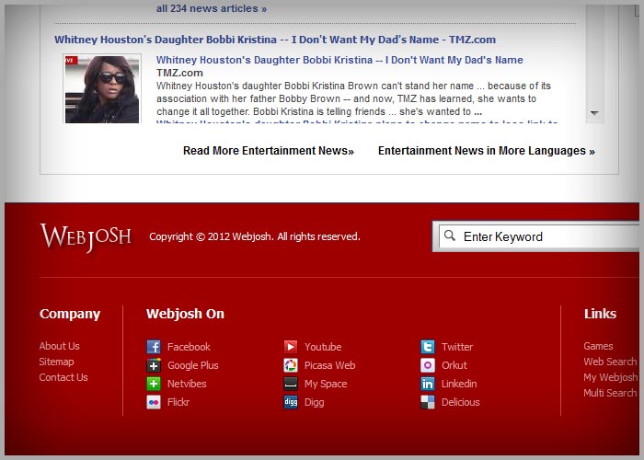Open the Sitemap link

pyautogui.click(x=56, y=362)
